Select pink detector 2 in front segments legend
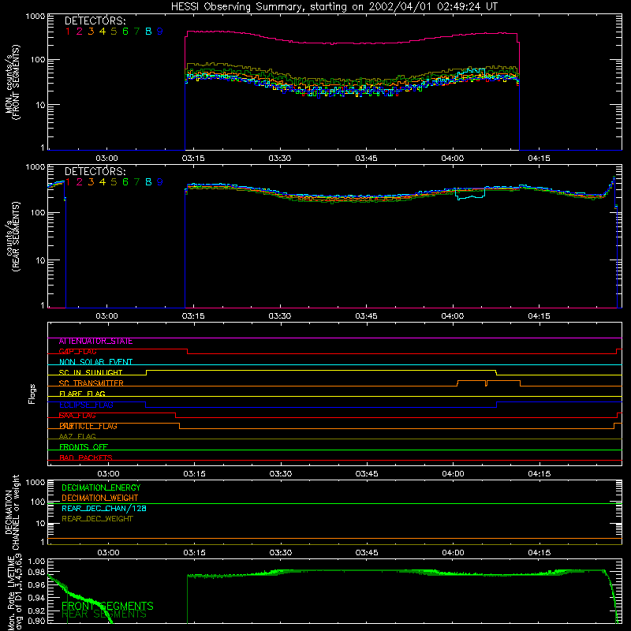The width and height of the screenshot is (631, 631). point(80,32)
